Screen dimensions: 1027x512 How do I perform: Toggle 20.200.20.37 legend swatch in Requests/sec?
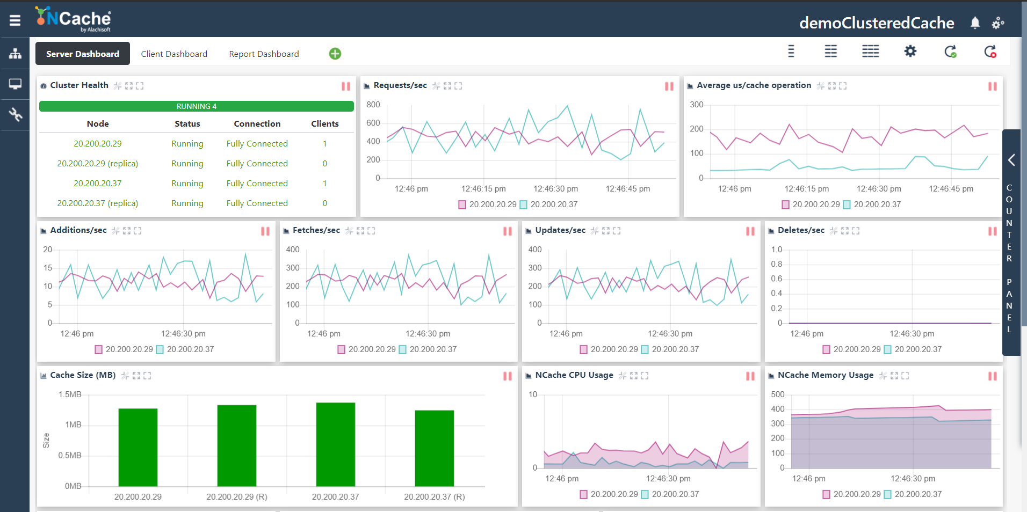point(523,204)
